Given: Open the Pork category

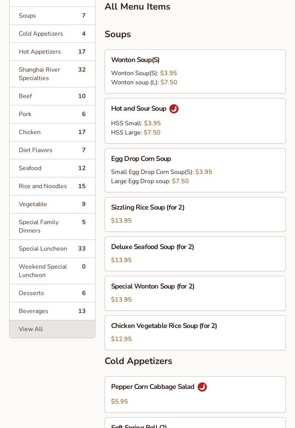Looking at the screenshot, I should 52,114.
